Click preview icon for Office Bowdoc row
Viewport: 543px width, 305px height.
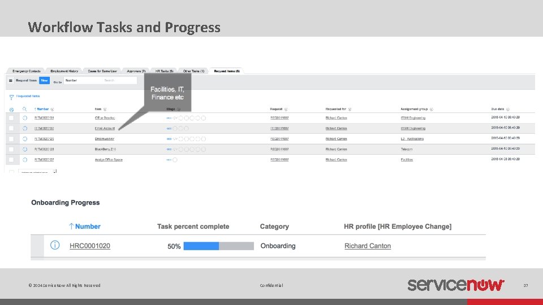point(24,118)
